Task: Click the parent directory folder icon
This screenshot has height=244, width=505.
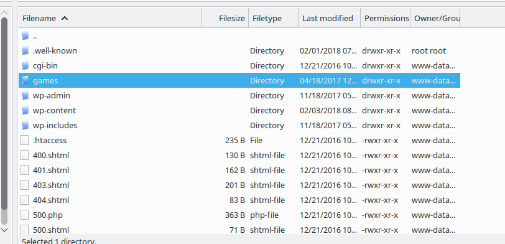Action: pos(25,35)
